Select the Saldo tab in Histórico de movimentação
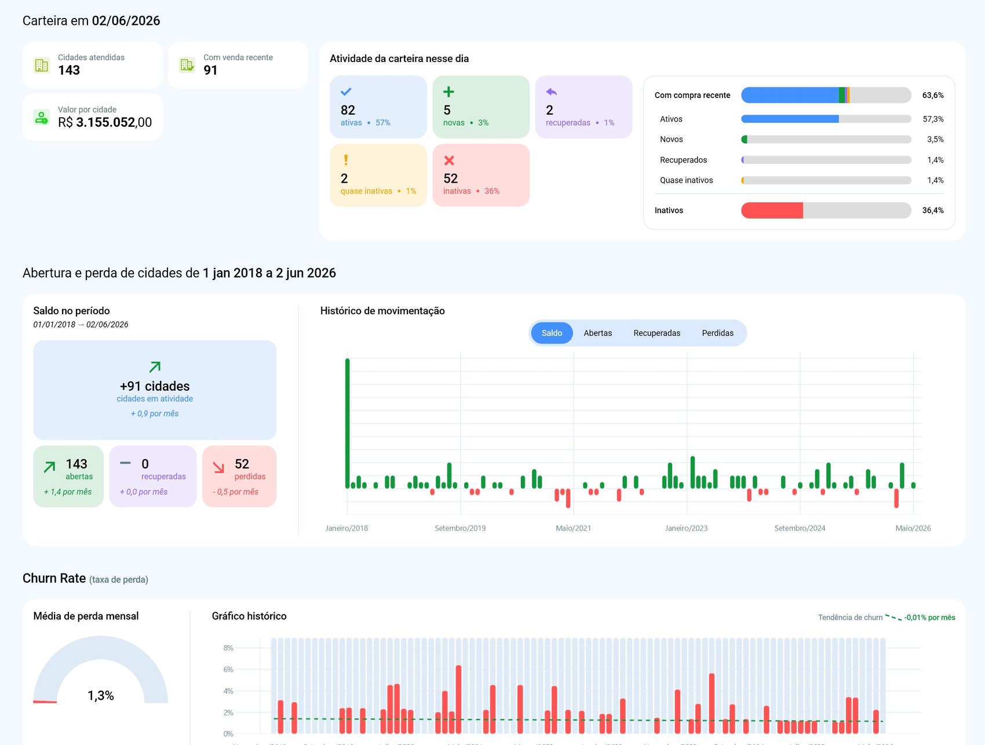985x745 pixels. pyautogui.click(x=552, y=333)
